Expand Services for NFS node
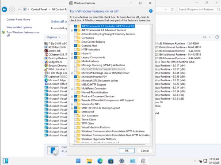Viewport: 221px width, 165px height. pos(72,104)
